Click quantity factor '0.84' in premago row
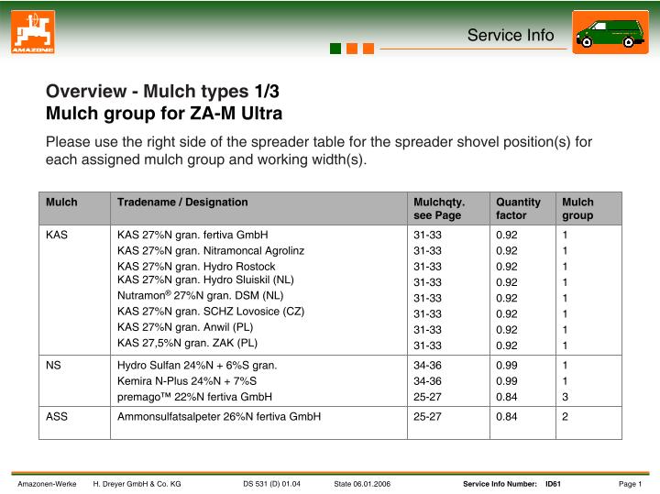Viewport: 660px width, 494px height. coord(506,397)
